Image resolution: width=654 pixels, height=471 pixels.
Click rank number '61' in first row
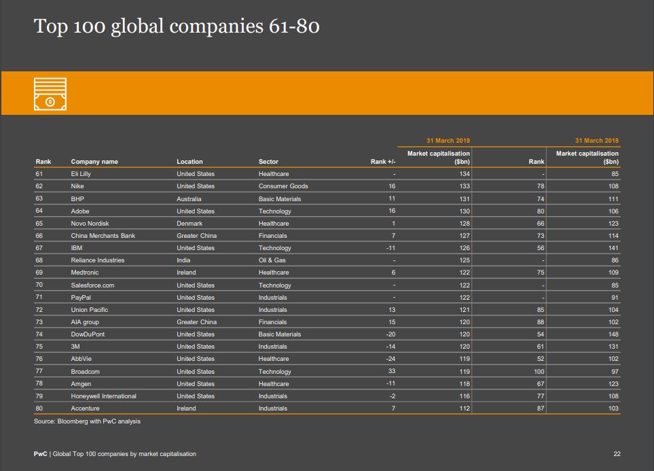[x=39, y=174]
